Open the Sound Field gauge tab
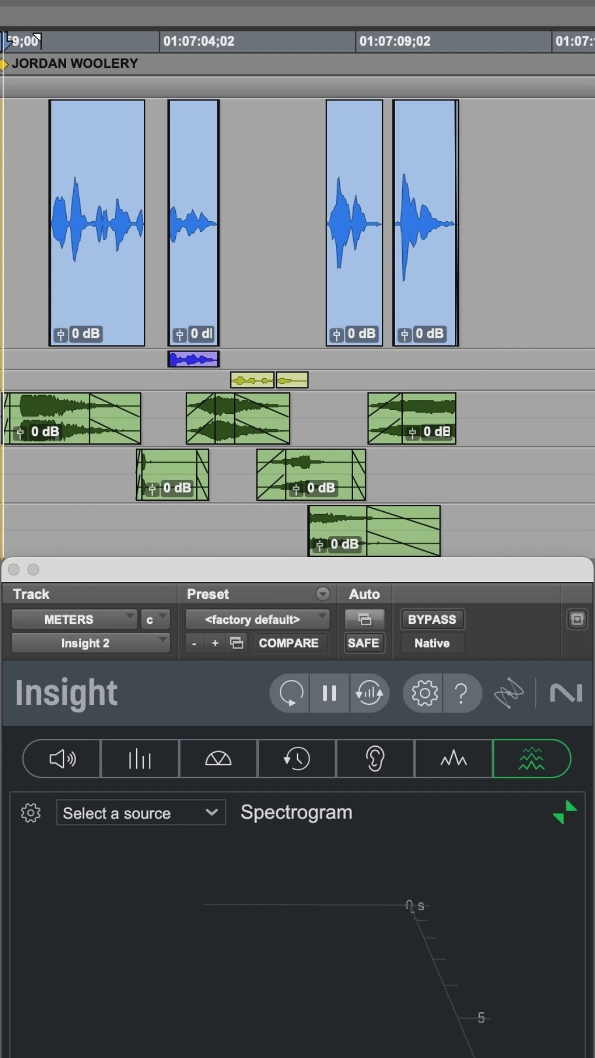The image size is (595, 1058). (218, 759)
